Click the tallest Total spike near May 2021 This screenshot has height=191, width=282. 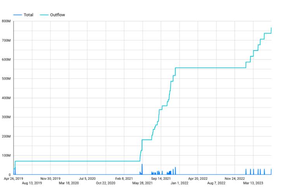(142, 169)
